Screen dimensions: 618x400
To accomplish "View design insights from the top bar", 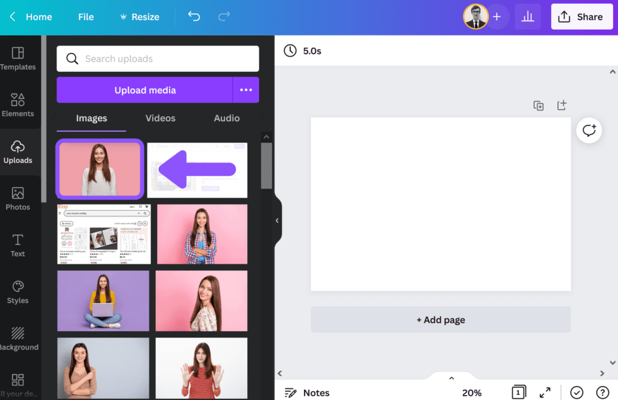I will [x=528, y=16].
